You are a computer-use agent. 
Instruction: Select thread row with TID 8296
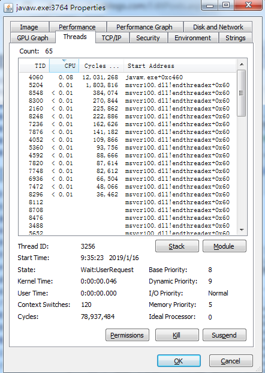[128, 195]
